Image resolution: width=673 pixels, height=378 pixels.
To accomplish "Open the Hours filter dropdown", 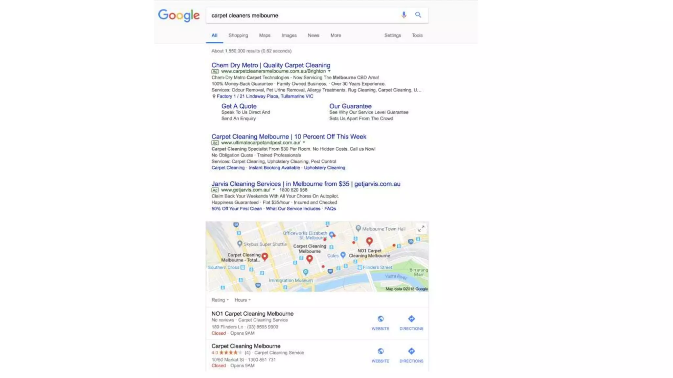I will point(243,300).
